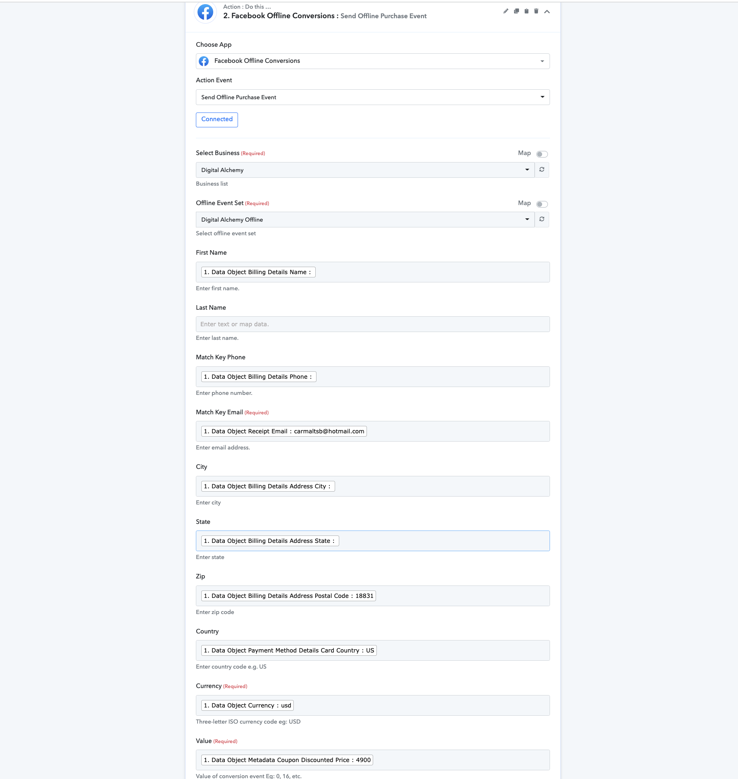Click the clipboard paste icon in header
The height and width of the screenshot is (779, 738).
coord(526,11)
